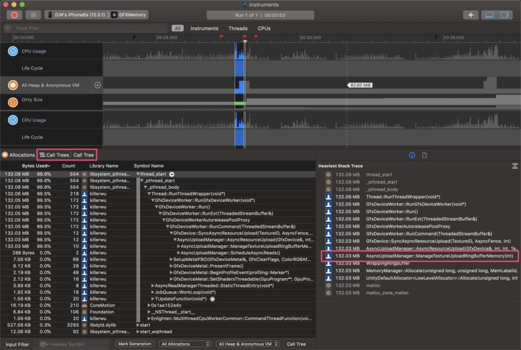The image size is (521, 350).
Task: Open the Allocations detail selector
Action: tap(19, 155)
